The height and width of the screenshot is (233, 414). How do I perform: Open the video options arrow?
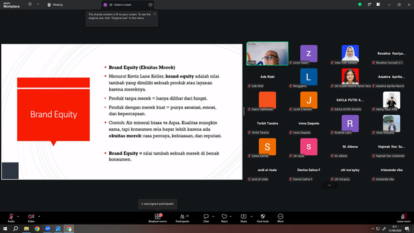39,216
